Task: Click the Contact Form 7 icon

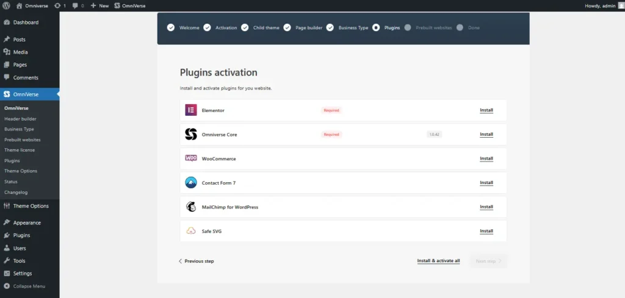Action: coord(191,183)
